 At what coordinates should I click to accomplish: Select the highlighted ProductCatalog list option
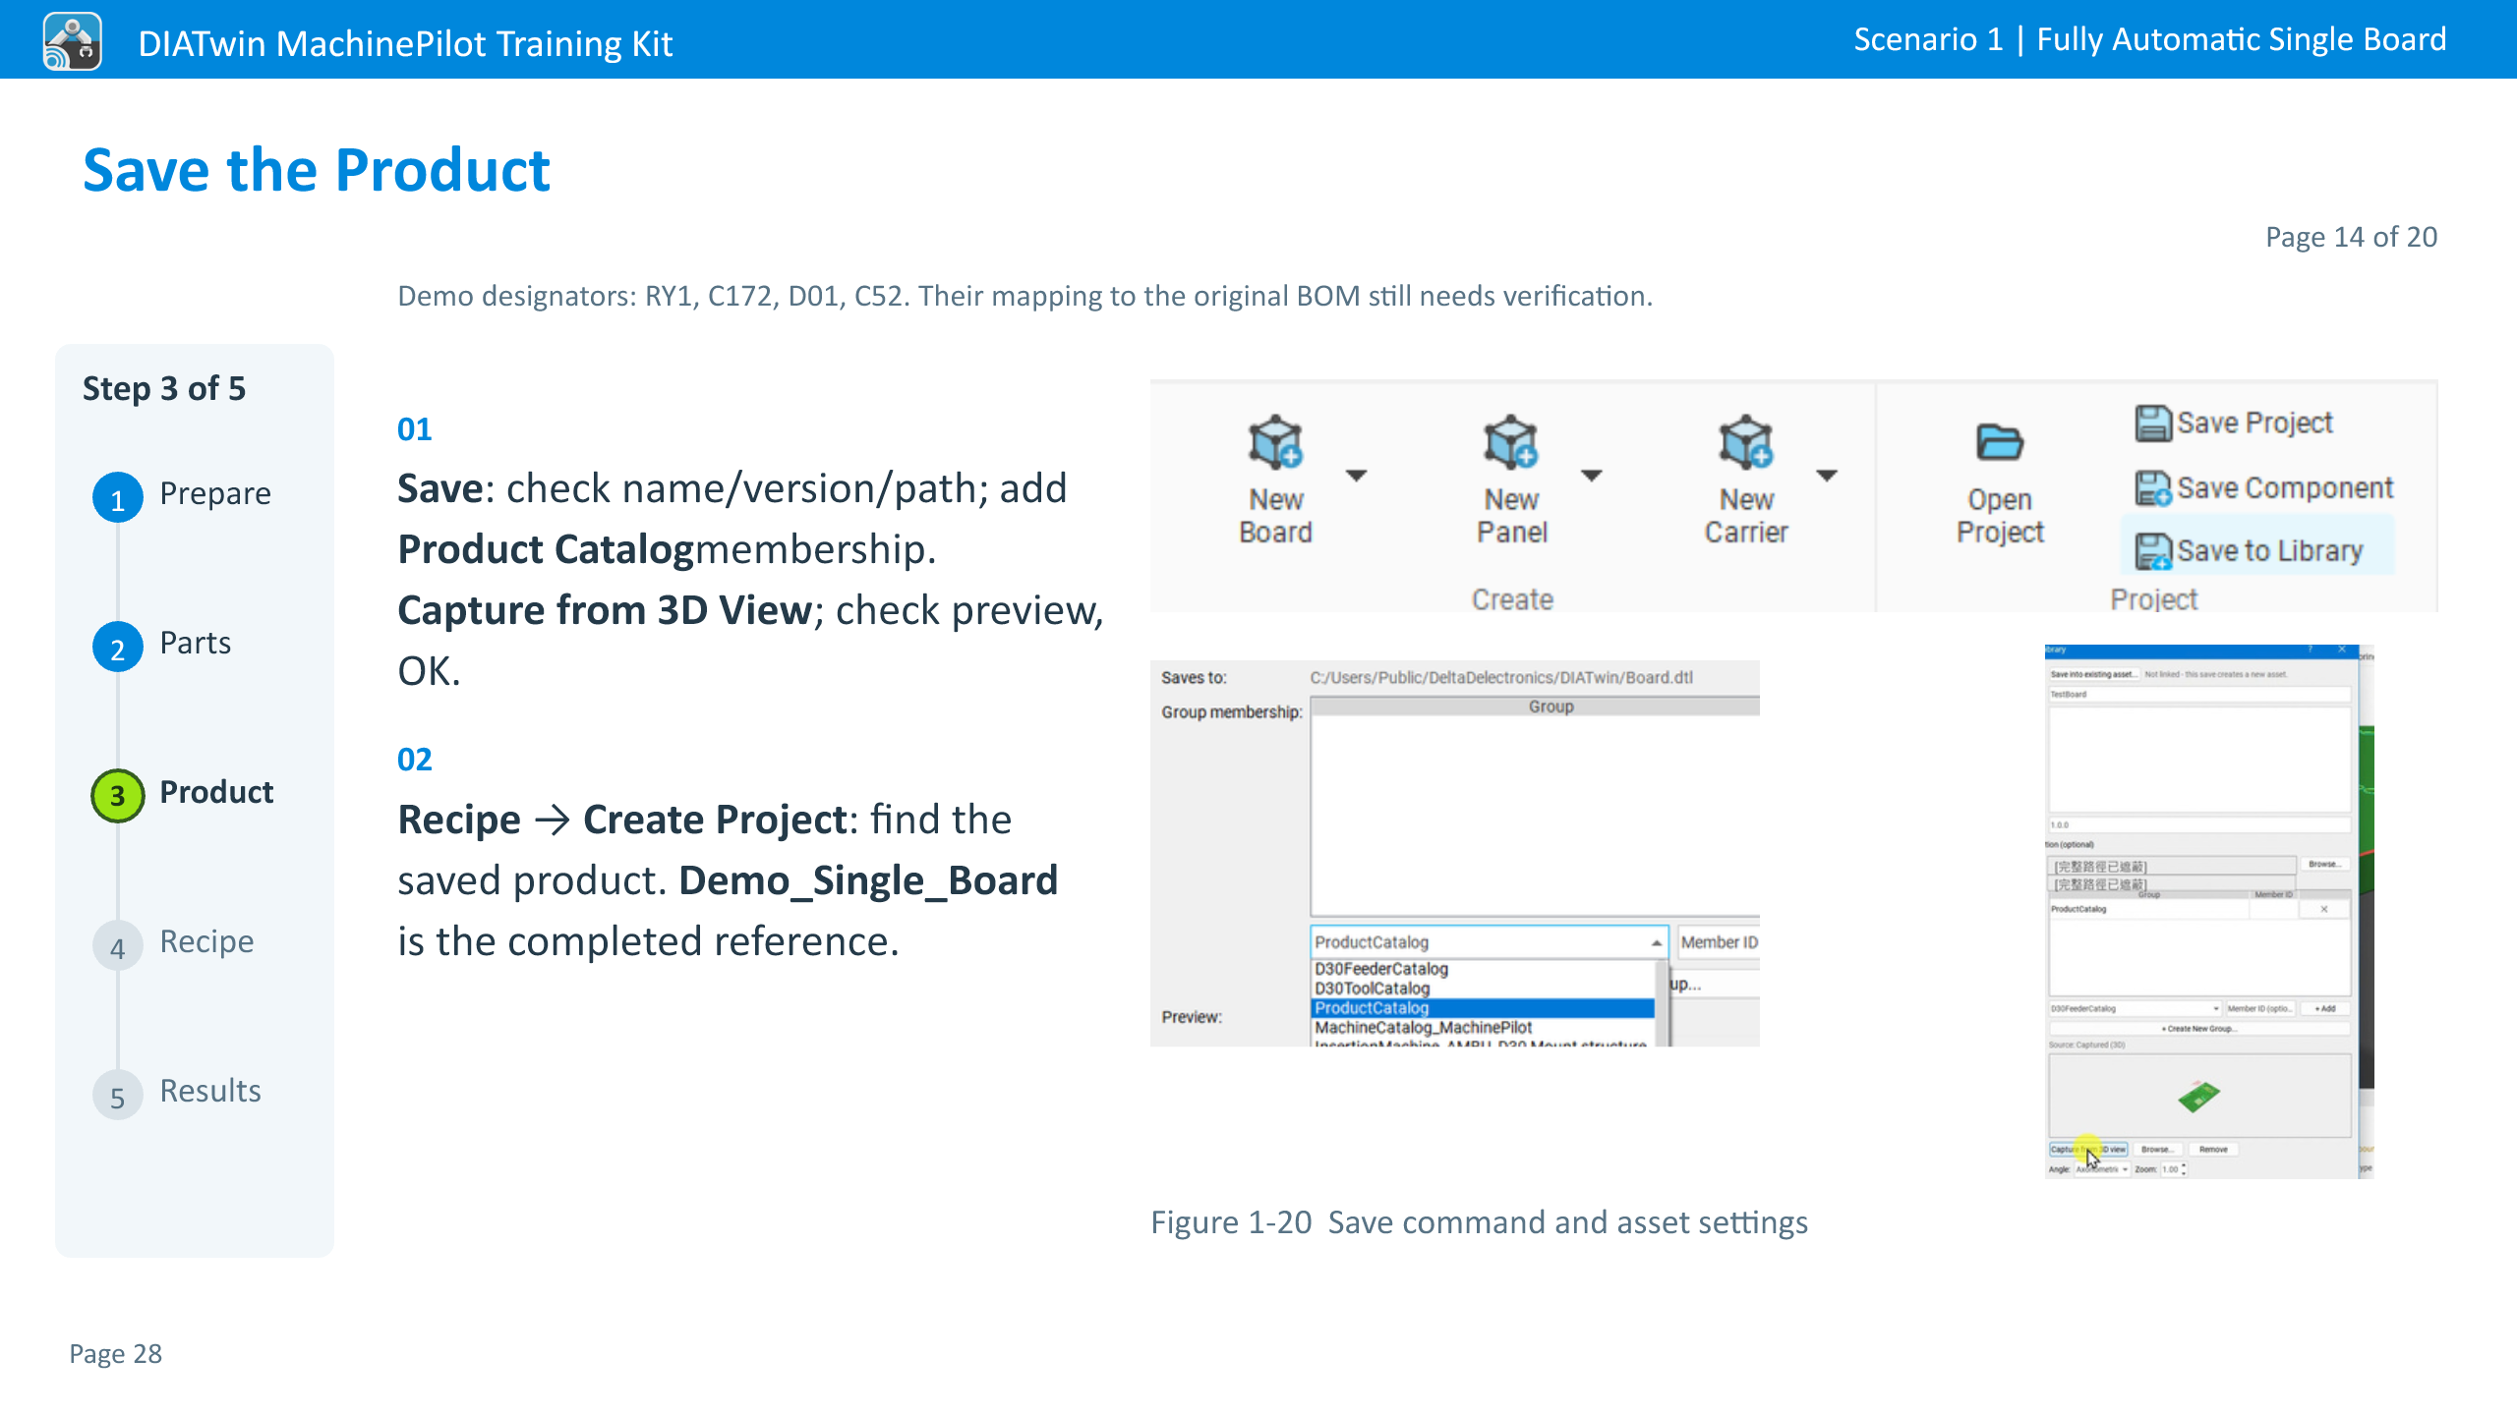click(x=1483, y=1008)
